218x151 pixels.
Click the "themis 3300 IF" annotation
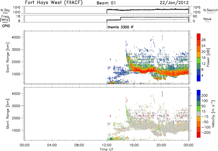[x=120, y=27]
